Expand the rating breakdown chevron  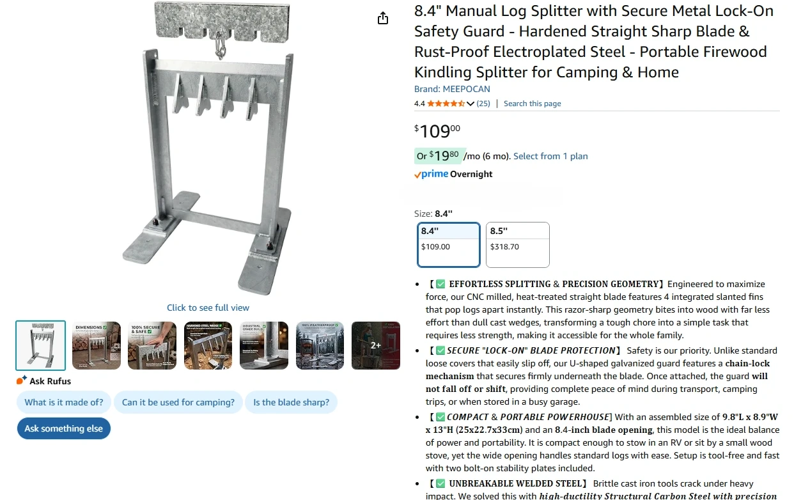tap(471, 104)
